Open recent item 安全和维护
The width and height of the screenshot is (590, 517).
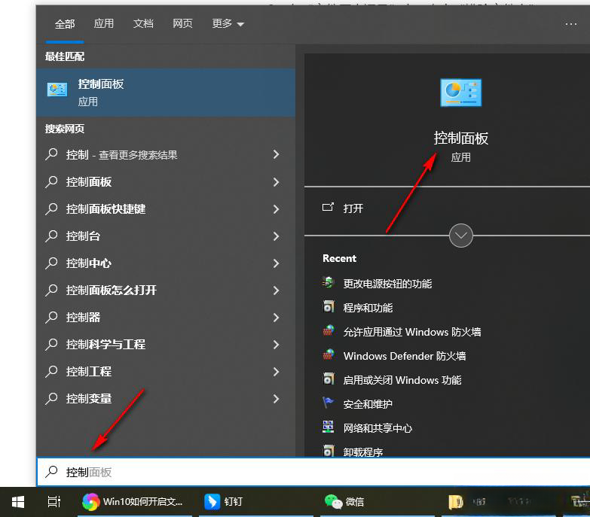point(368,404)
